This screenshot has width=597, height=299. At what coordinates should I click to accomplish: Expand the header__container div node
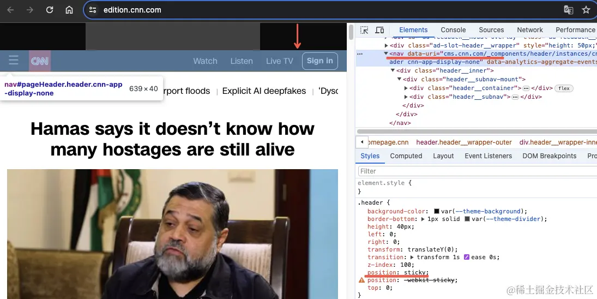point(406,88)
